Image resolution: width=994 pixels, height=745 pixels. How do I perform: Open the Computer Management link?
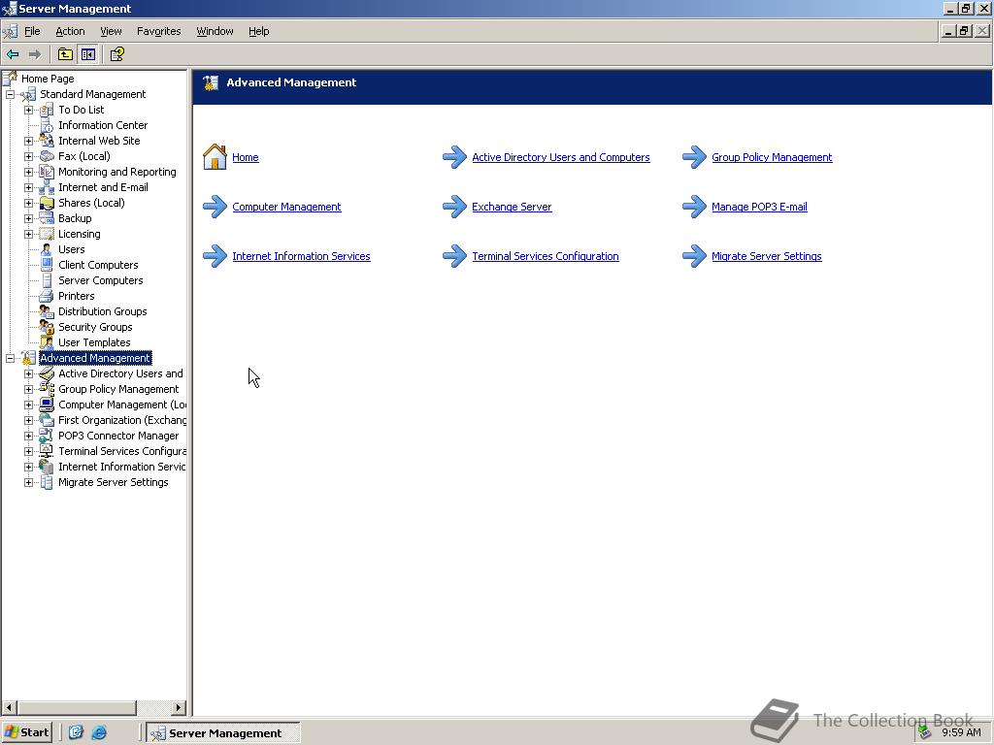(x=286, y=207)
